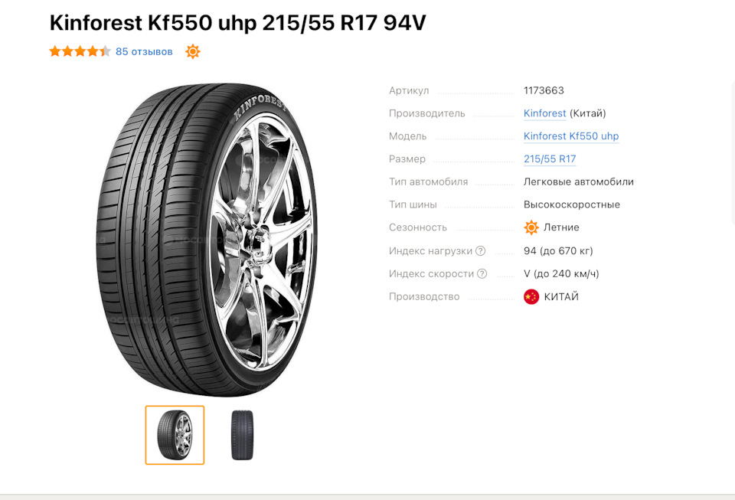Click the sun icon beside Летние
735x500 pixels.
pyautogui.click(x=531, y=227)
